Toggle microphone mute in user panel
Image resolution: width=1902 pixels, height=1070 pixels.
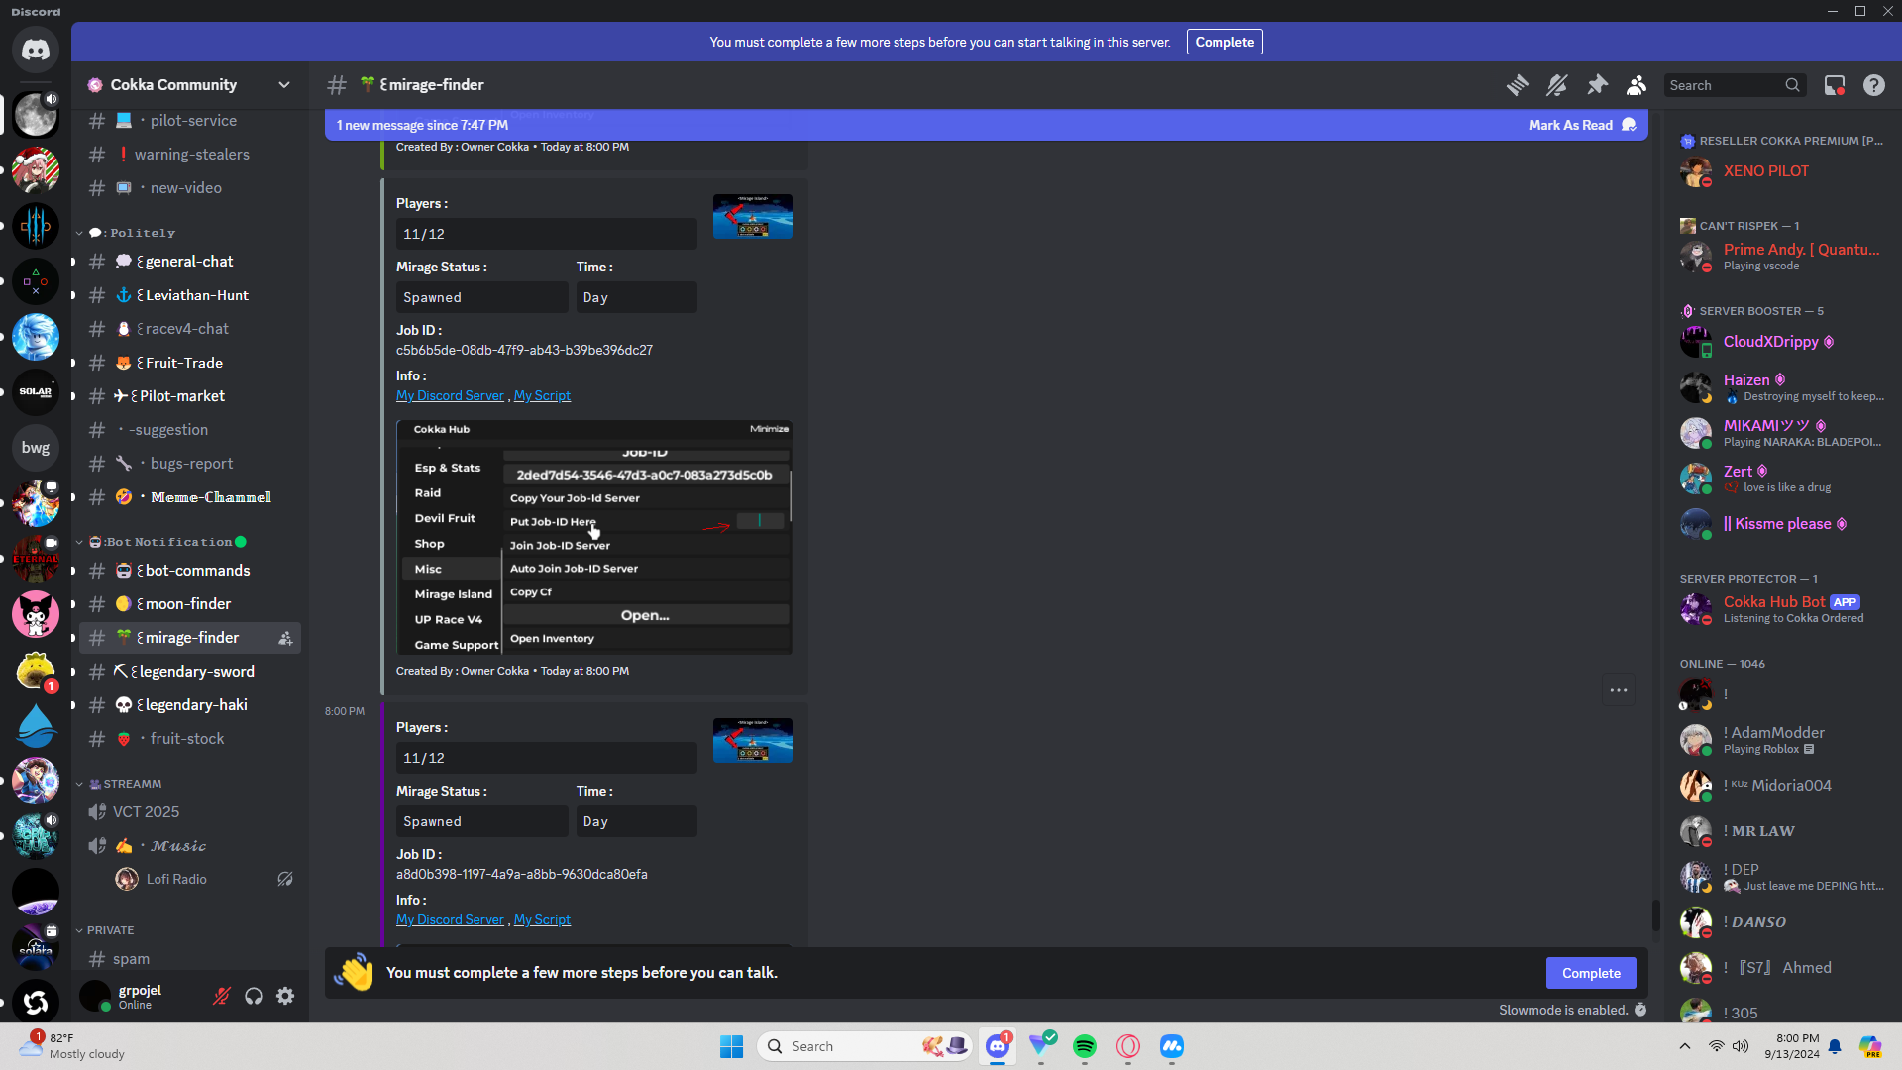[222, 996]
